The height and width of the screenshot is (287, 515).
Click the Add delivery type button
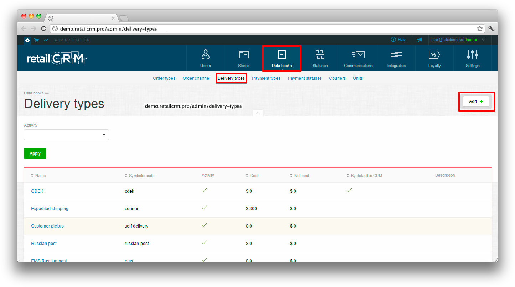[x=476, y=101]
